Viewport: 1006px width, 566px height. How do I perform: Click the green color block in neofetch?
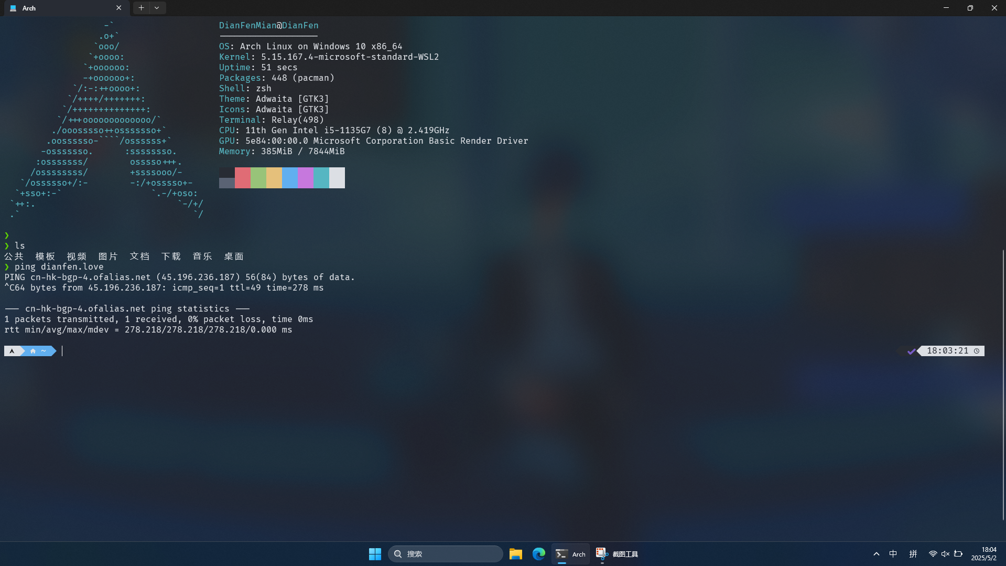point(258,178)
